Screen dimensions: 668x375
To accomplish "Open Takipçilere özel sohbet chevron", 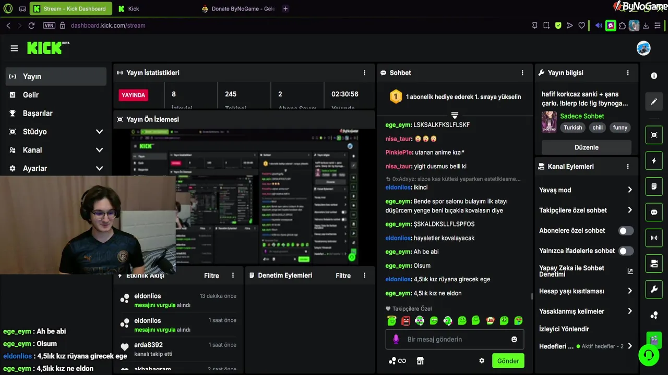I will pyautogui.click(x=630, y=210).
